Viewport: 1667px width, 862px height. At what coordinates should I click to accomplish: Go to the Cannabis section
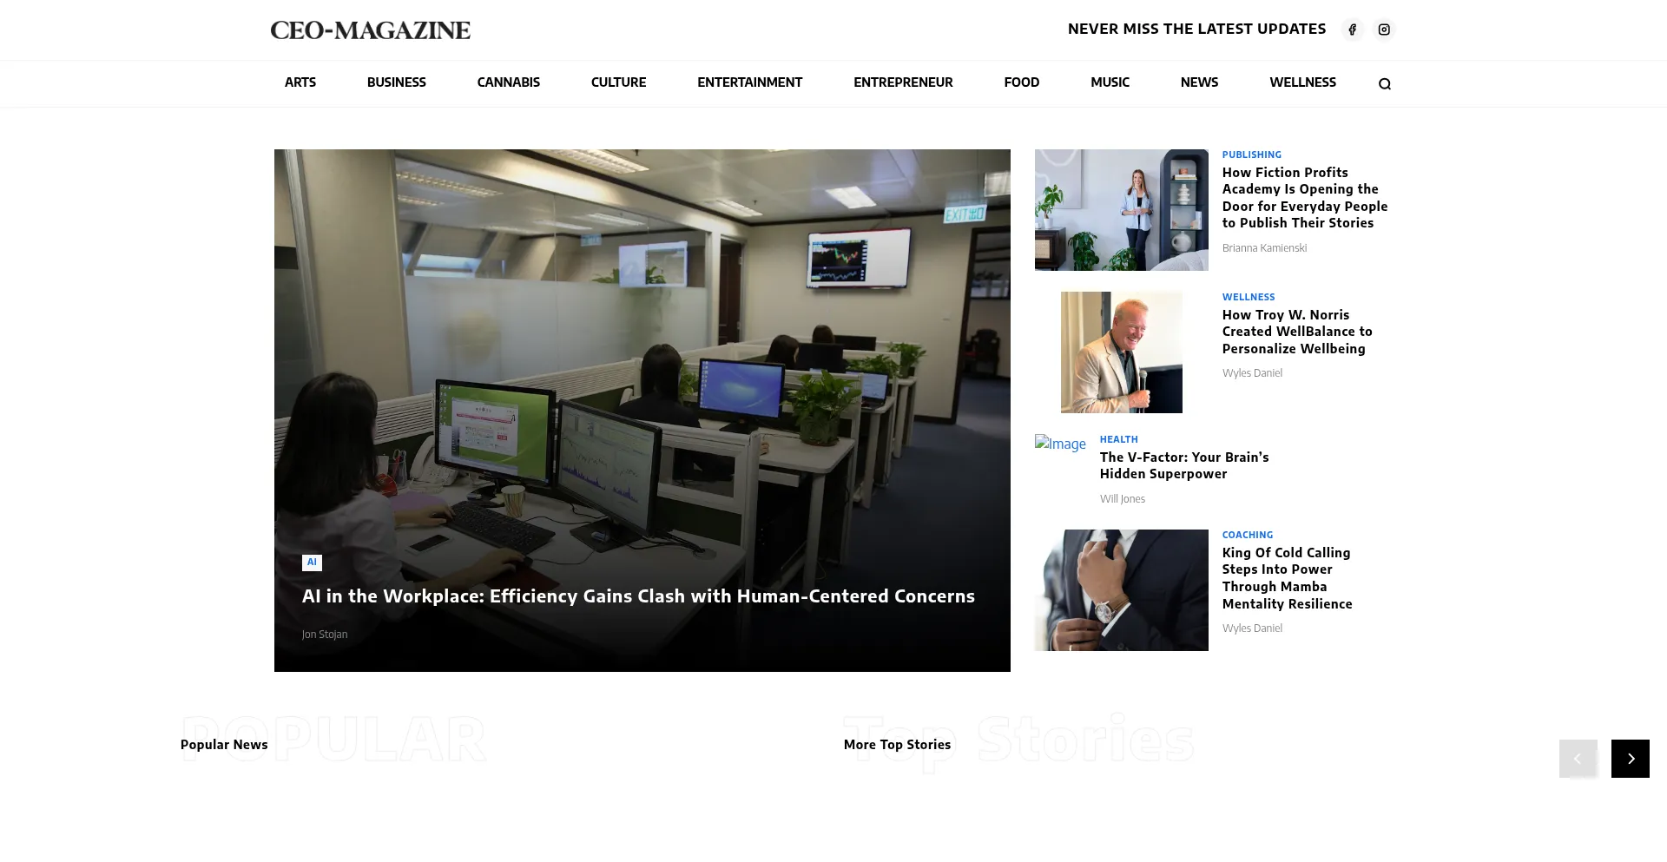508,82
